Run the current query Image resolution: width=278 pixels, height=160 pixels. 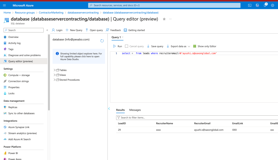[x=118, y=46]
